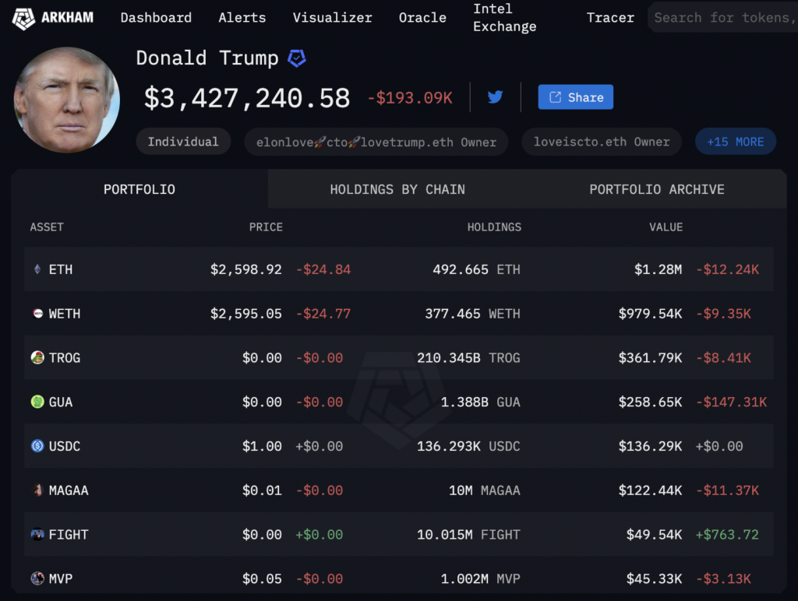
Task: Click the ETH price $2,598.92
Action: pos(245,269)
